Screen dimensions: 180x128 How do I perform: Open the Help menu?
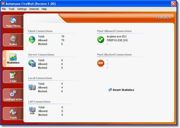tap(44, 9)
